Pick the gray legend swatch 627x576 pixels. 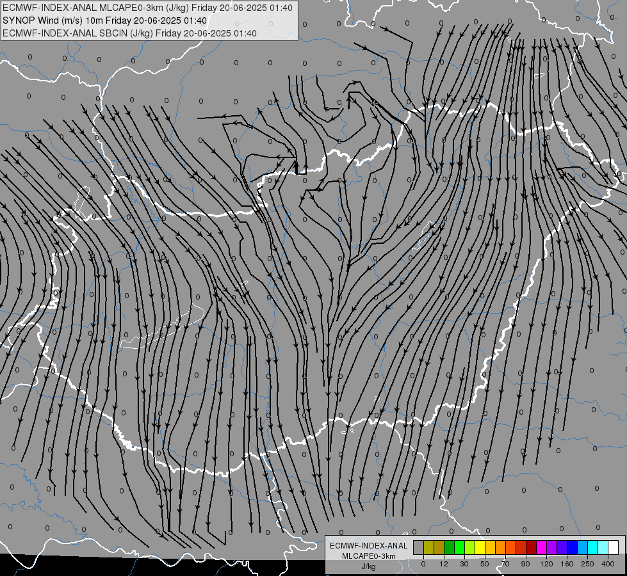[419, 548]
